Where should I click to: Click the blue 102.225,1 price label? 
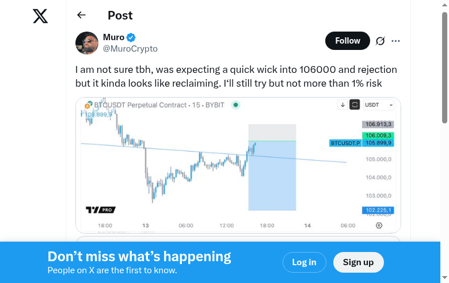pyautogui.click(x=378, y=210)
